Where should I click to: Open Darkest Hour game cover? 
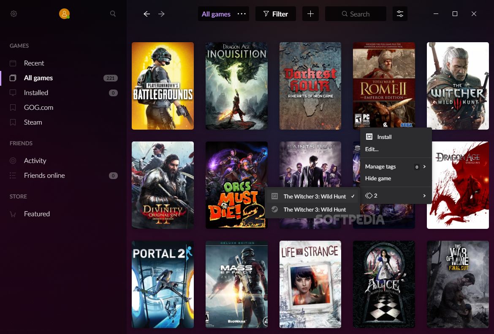(310, 86)
